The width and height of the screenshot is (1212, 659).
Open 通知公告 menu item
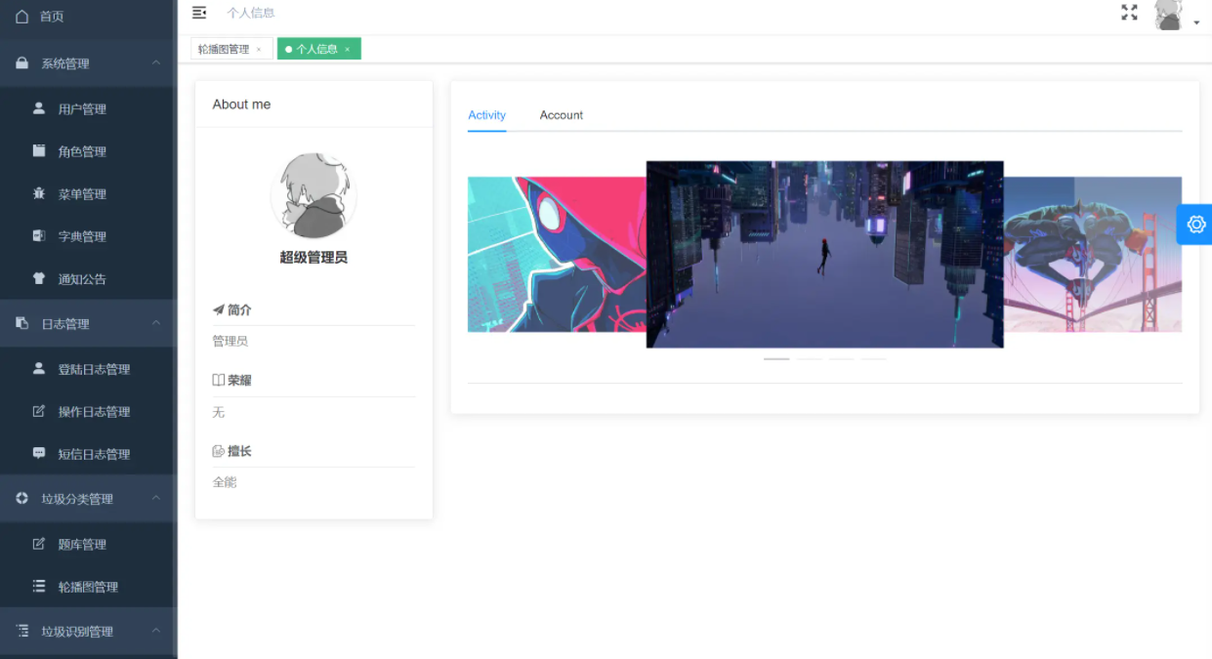pos(88,279)
